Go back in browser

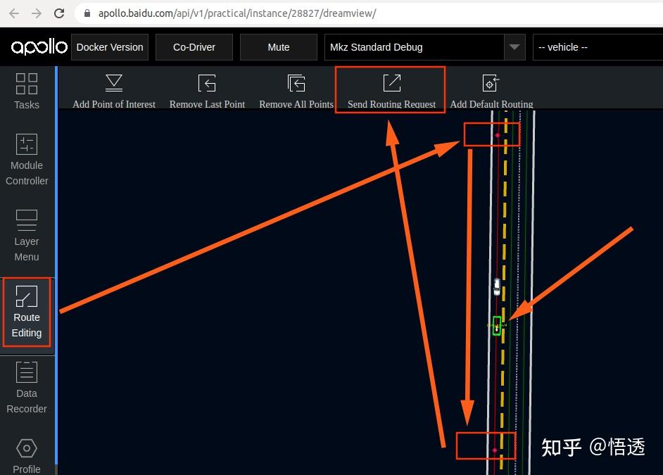pyautogui.click(x=14, y=13)
